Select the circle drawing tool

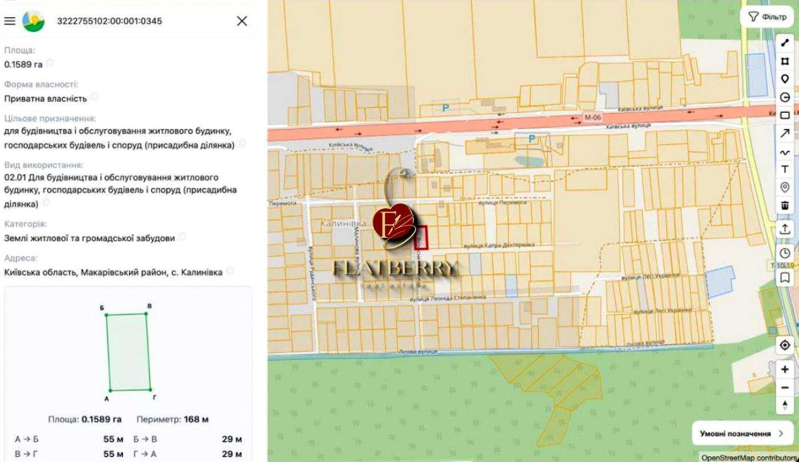point(785,98)
